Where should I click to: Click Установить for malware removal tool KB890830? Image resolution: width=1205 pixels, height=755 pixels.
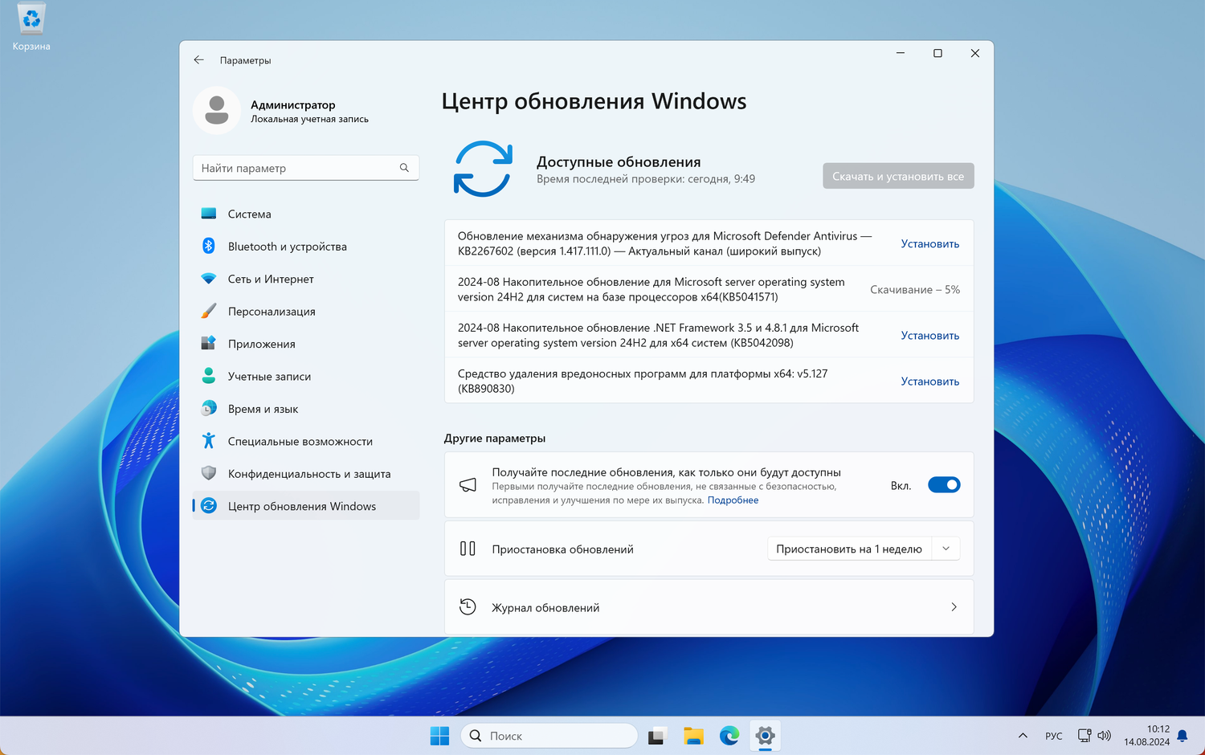tap(930, 381)
